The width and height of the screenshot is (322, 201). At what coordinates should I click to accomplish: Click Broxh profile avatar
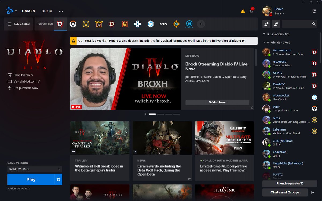(x=267, y=11)
